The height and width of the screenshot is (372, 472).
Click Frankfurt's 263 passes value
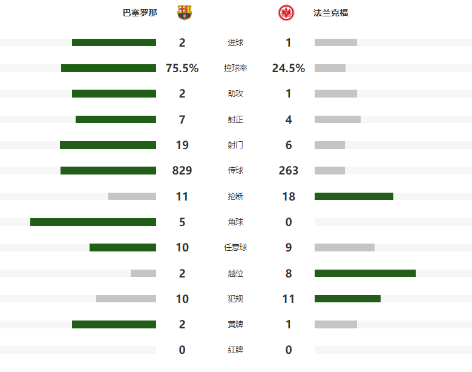(x=289, y=171)
